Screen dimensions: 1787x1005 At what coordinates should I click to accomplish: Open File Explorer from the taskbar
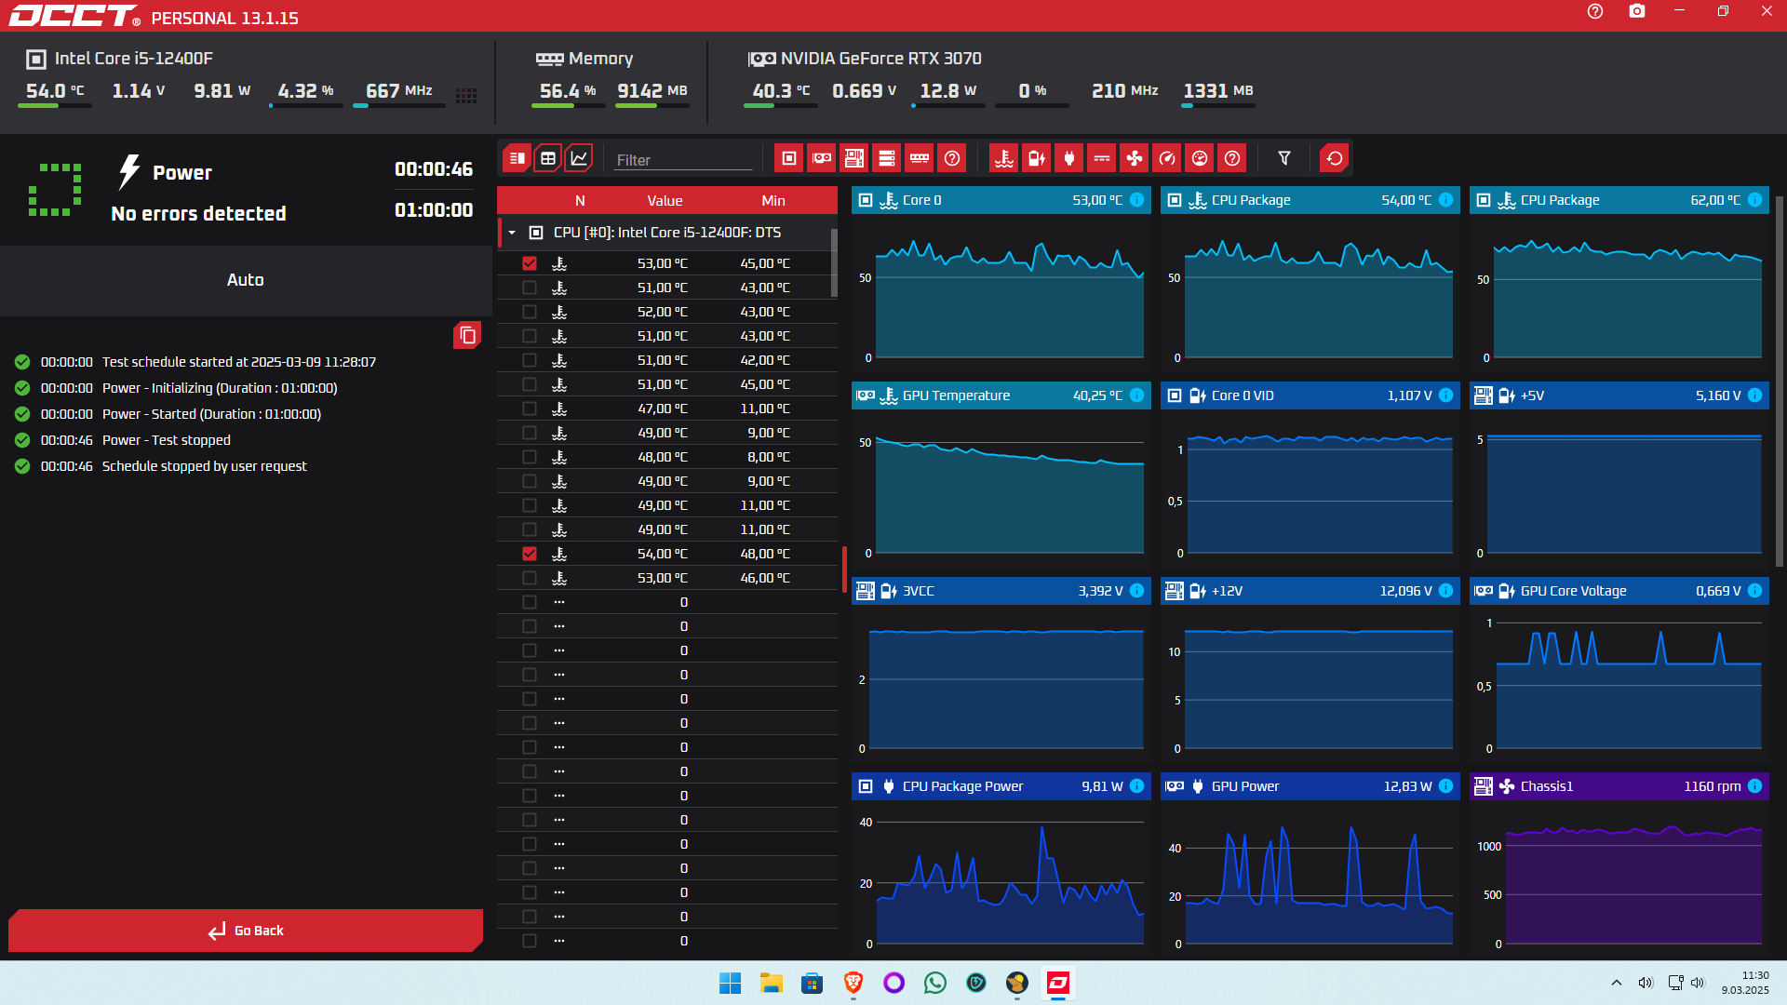pyautogui.click(x=772, y=983)
